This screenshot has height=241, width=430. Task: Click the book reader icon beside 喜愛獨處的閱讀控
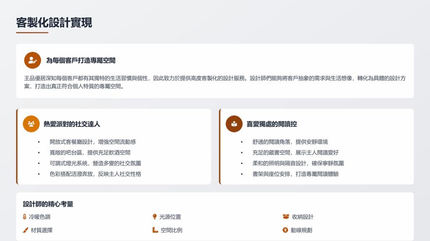234,124
